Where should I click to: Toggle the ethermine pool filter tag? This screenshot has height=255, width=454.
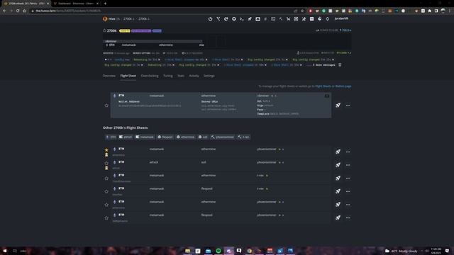(186, 137)
